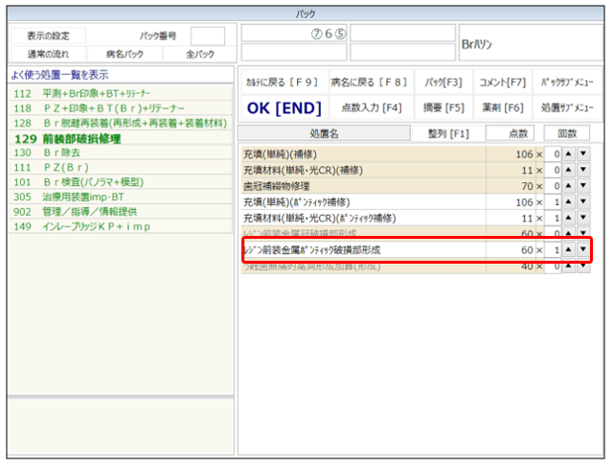Open the 薬剤 [F6] option
The height and width of the screenshot is (468, 613).
(502, 106)
